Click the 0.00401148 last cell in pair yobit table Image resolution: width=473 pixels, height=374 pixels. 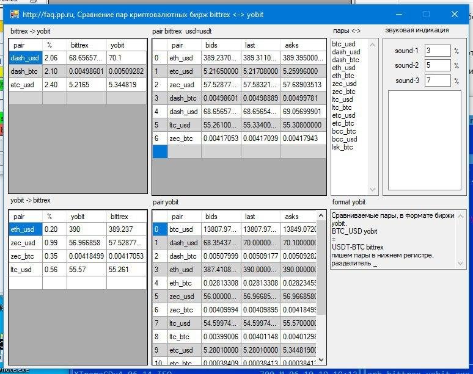tap(261, 337)
